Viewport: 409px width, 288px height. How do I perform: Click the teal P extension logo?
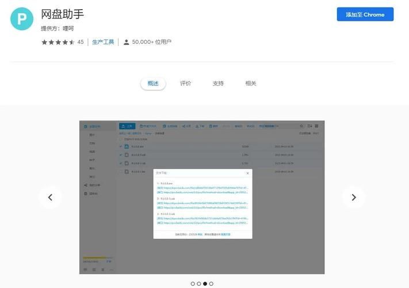click(x=22, y=19)
